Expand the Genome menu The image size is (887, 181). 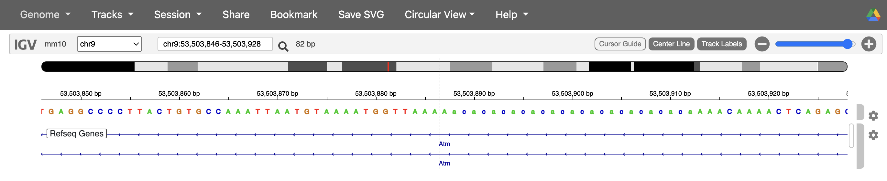pos(45,15)
